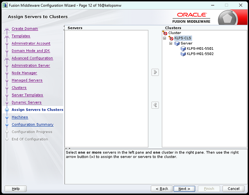Click the left arrow unassign button
Screen dimensions: 249x195
pyautogui.click(x=155, y=105)
